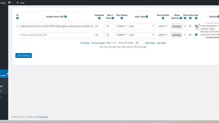The width and height of the screenshot is (219, 123).
Task: Open Settings in the empty feed row
Action: click(177, 35)
